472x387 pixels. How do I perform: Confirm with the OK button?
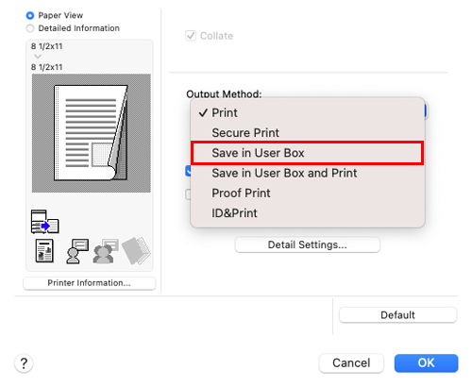[426, 363]
